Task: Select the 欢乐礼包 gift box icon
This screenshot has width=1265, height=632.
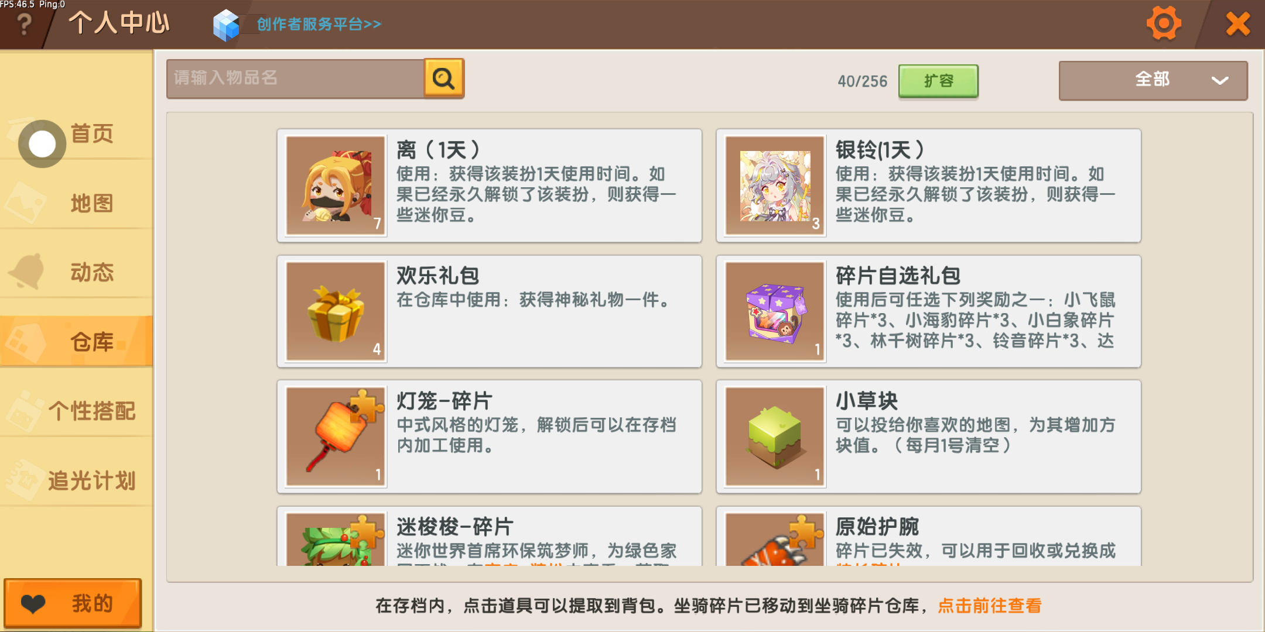Action: 336,311
